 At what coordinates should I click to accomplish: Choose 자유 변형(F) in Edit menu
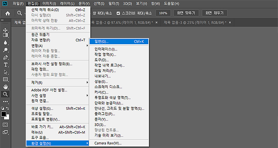[58, 40]
